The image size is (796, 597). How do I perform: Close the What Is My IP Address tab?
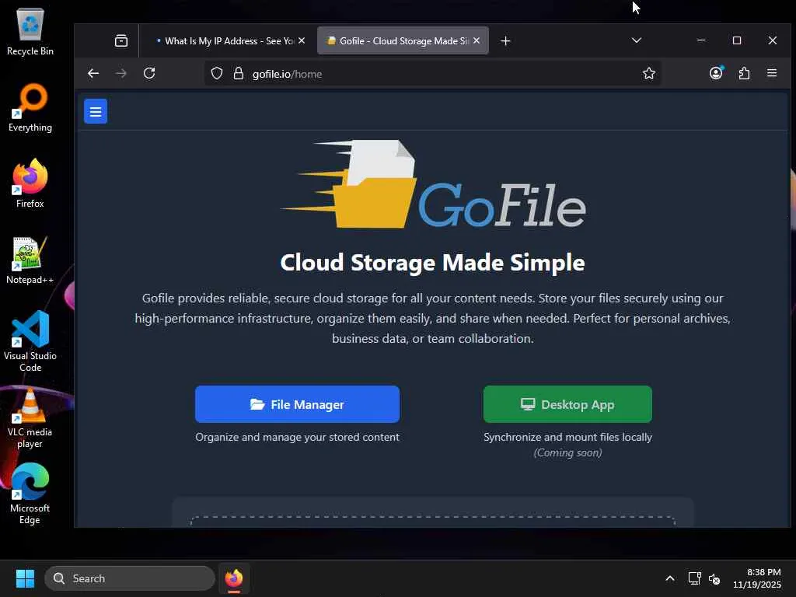coord(302,40)
